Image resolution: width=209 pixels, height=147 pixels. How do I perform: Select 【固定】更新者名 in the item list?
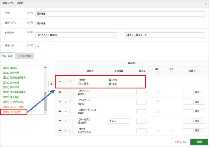[x=11, y=97]
